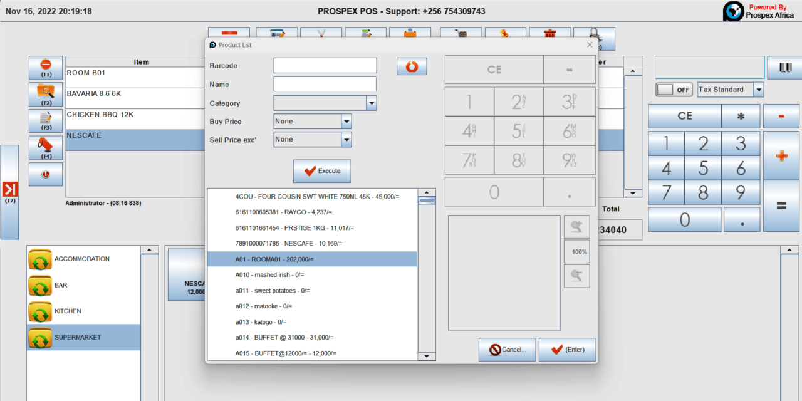Open the F2 product search folder icon
Image resolution: width=802 pixels, height=401 pixels.
[x=45, y=95]
